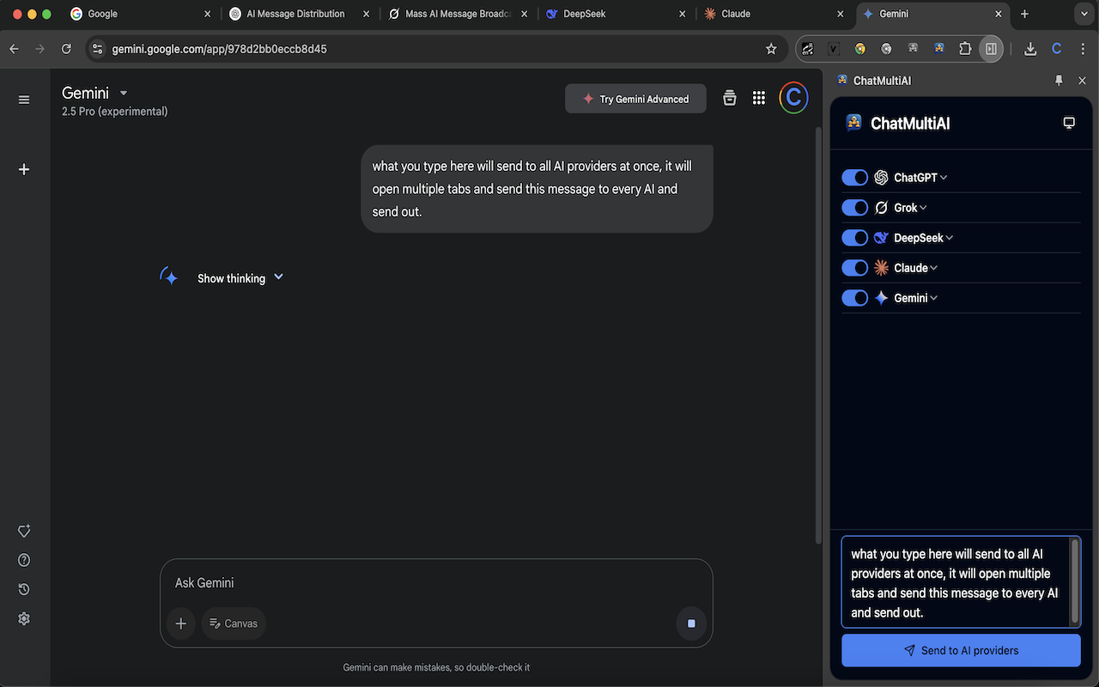Click the sent user message bubble
The width and height of the screenshot is (1099, 687).
click(537, 189)
